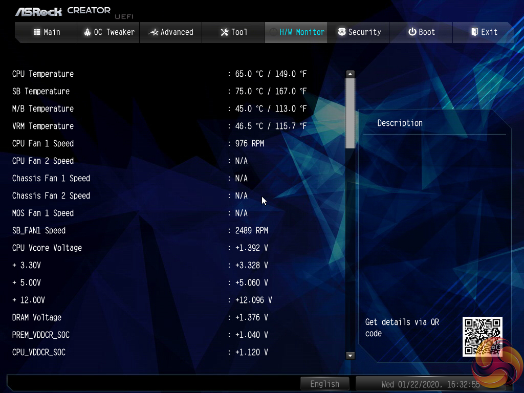Select the CPU Temperature row
Screen dimensions: 524x393
pos(160,74)
